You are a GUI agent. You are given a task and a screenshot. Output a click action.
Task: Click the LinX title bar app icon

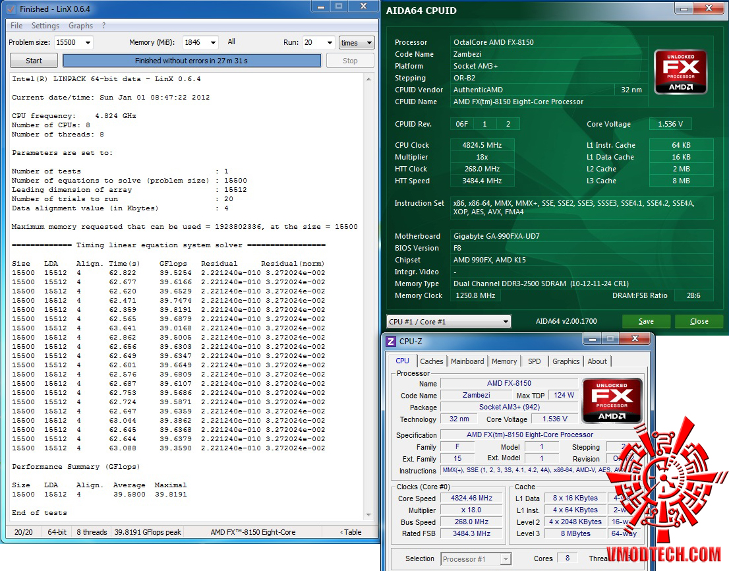(x=11, y=9)
